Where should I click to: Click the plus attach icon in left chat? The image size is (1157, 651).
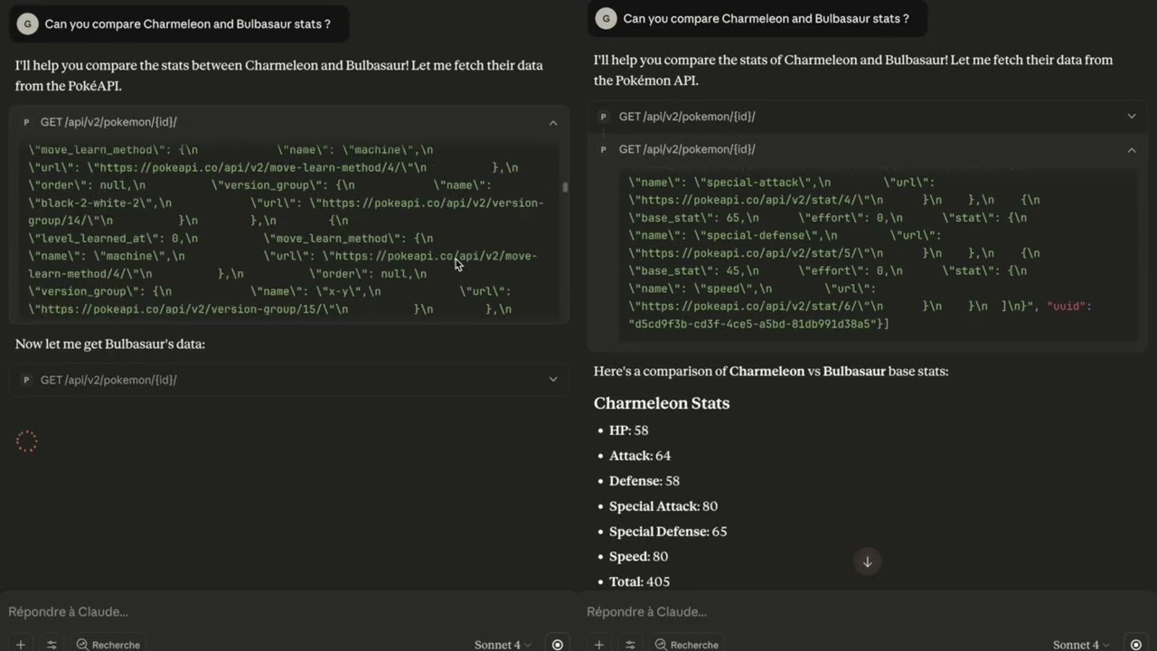(20, 645)
